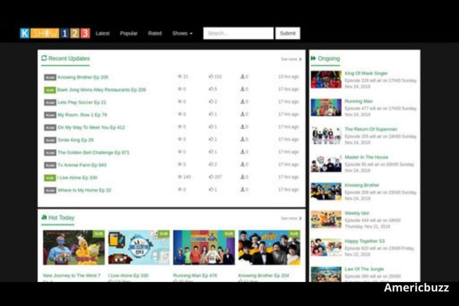Click the download icon for Smile King Ep 29
Image resolution: width=459 pixels, height=306 pixels.
coord(242,139)
